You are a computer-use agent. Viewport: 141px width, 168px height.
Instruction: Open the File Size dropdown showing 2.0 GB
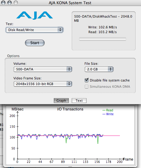99,69
